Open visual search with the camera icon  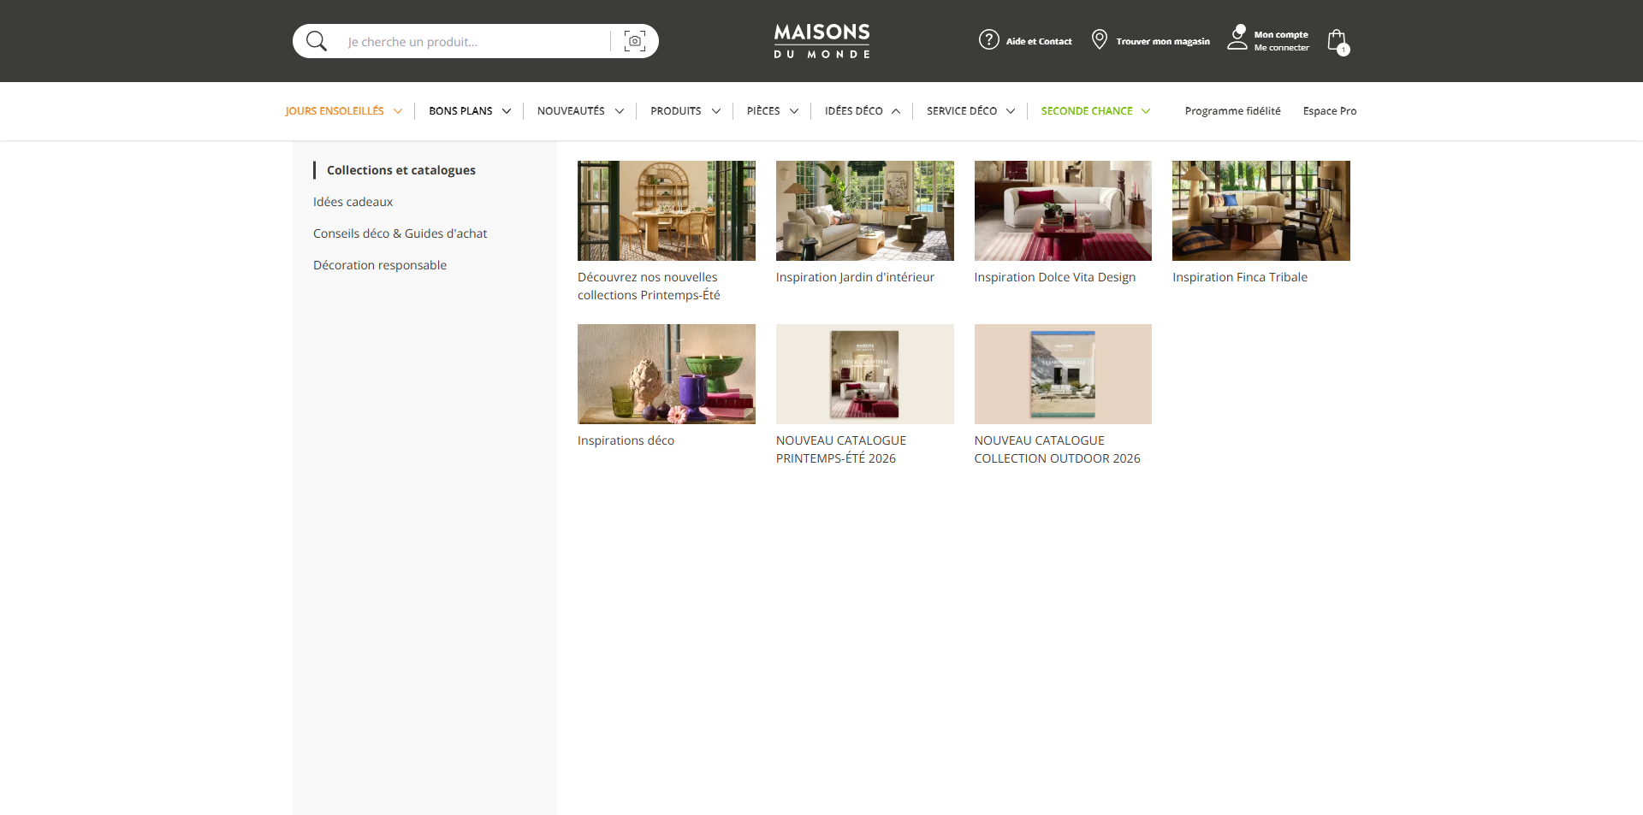point(635,41)
